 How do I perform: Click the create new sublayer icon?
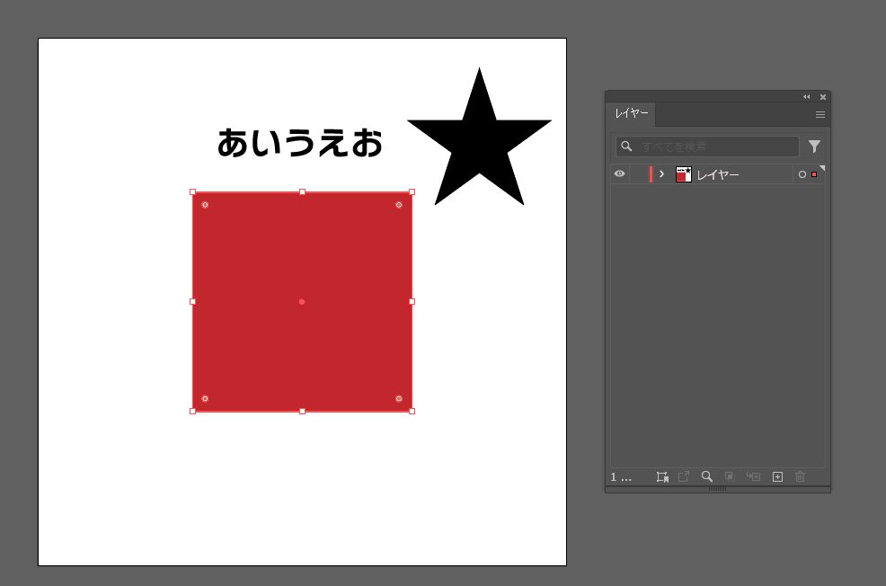click(x=753, y=477)
